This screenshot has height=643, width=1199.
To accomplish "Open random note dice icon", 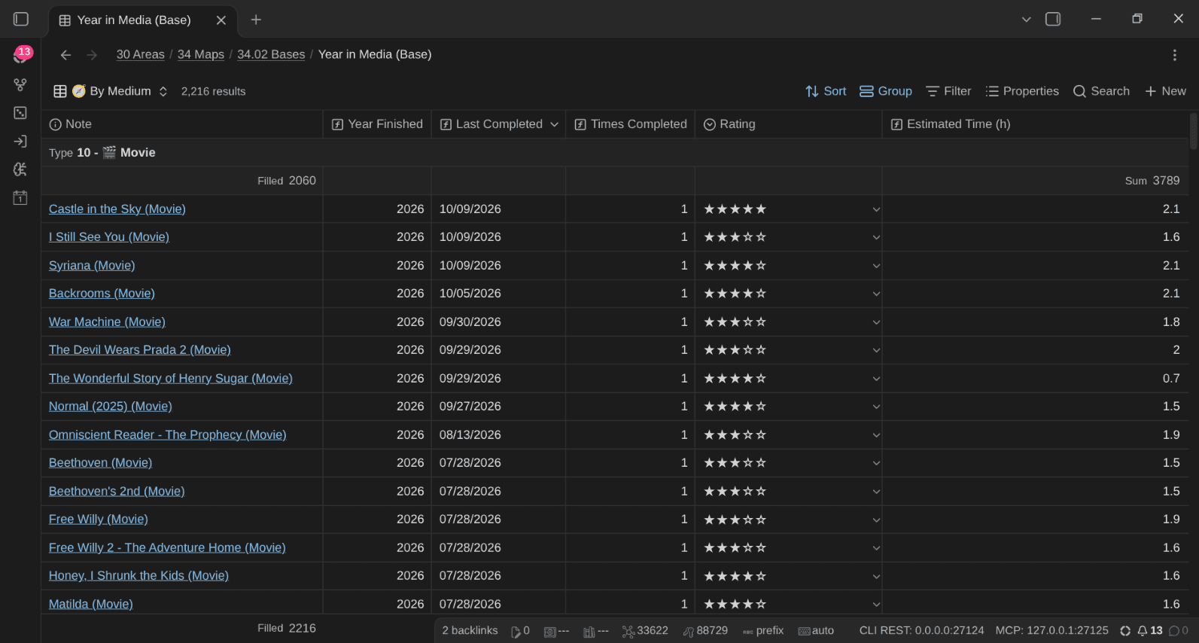I will (20, 113).
